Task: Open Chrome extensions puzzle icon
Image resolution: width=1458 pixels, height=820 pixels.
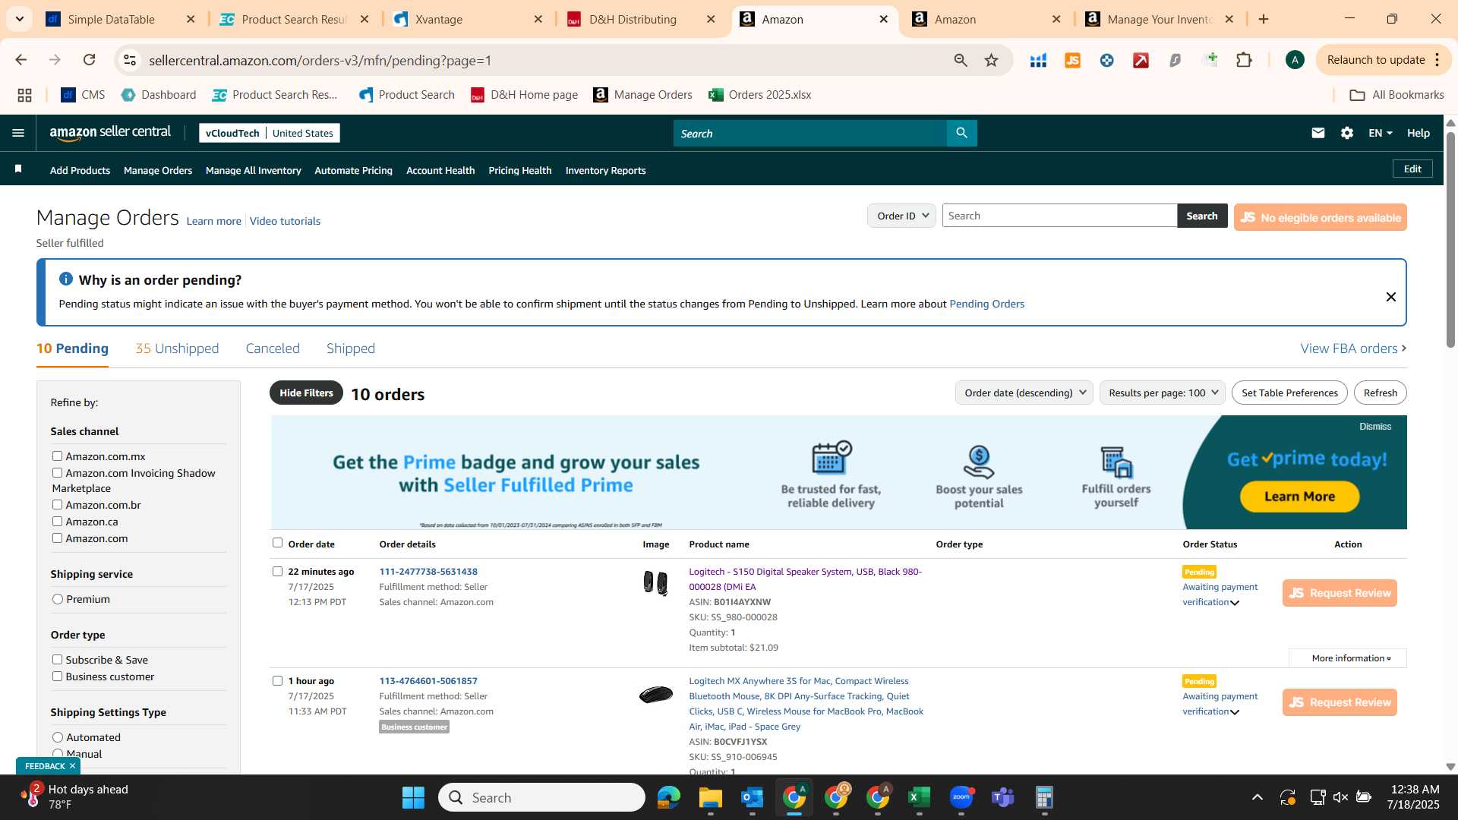Action: click(x=1244, y=60)
